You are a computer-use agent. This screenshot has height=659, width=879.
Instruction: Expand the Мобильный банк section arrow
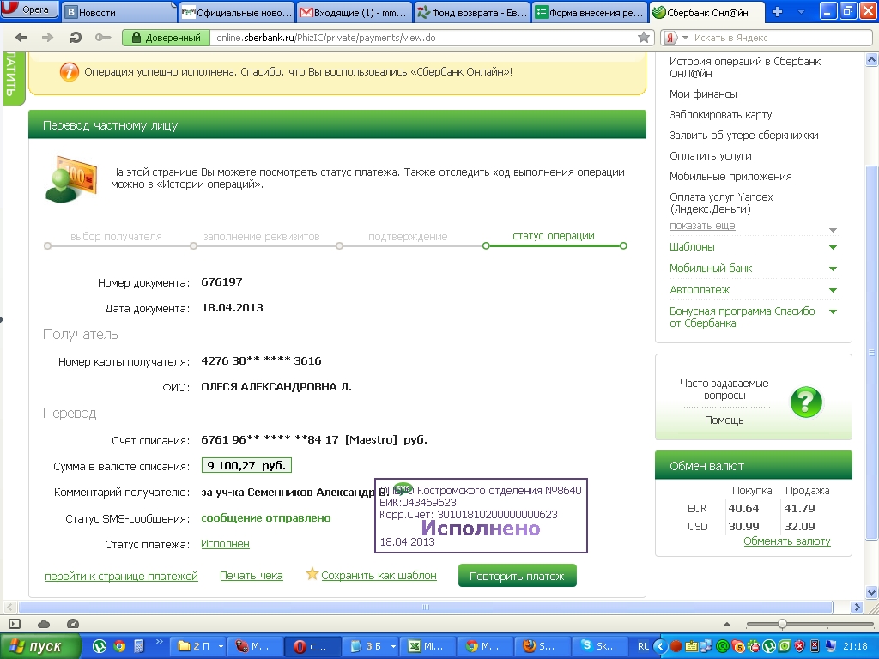(x=833, y=269)
